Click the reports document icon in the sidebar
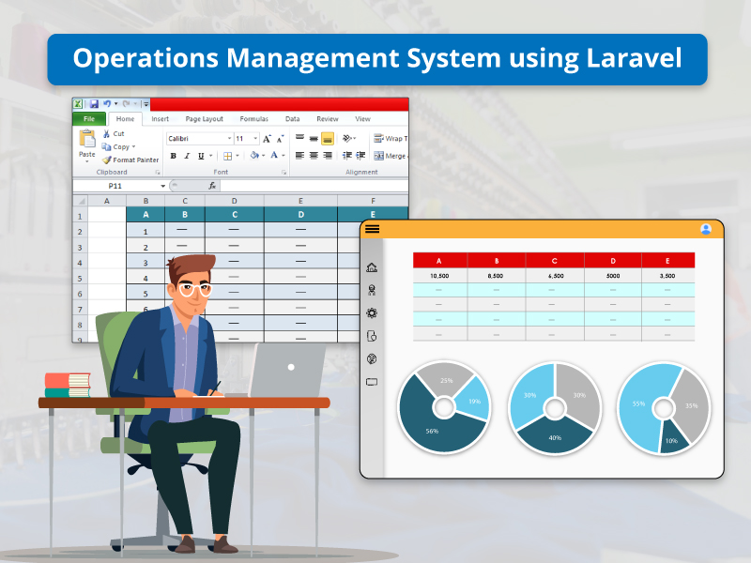The width and height of the screenshot is (751, 563). [x=371, y=334]
